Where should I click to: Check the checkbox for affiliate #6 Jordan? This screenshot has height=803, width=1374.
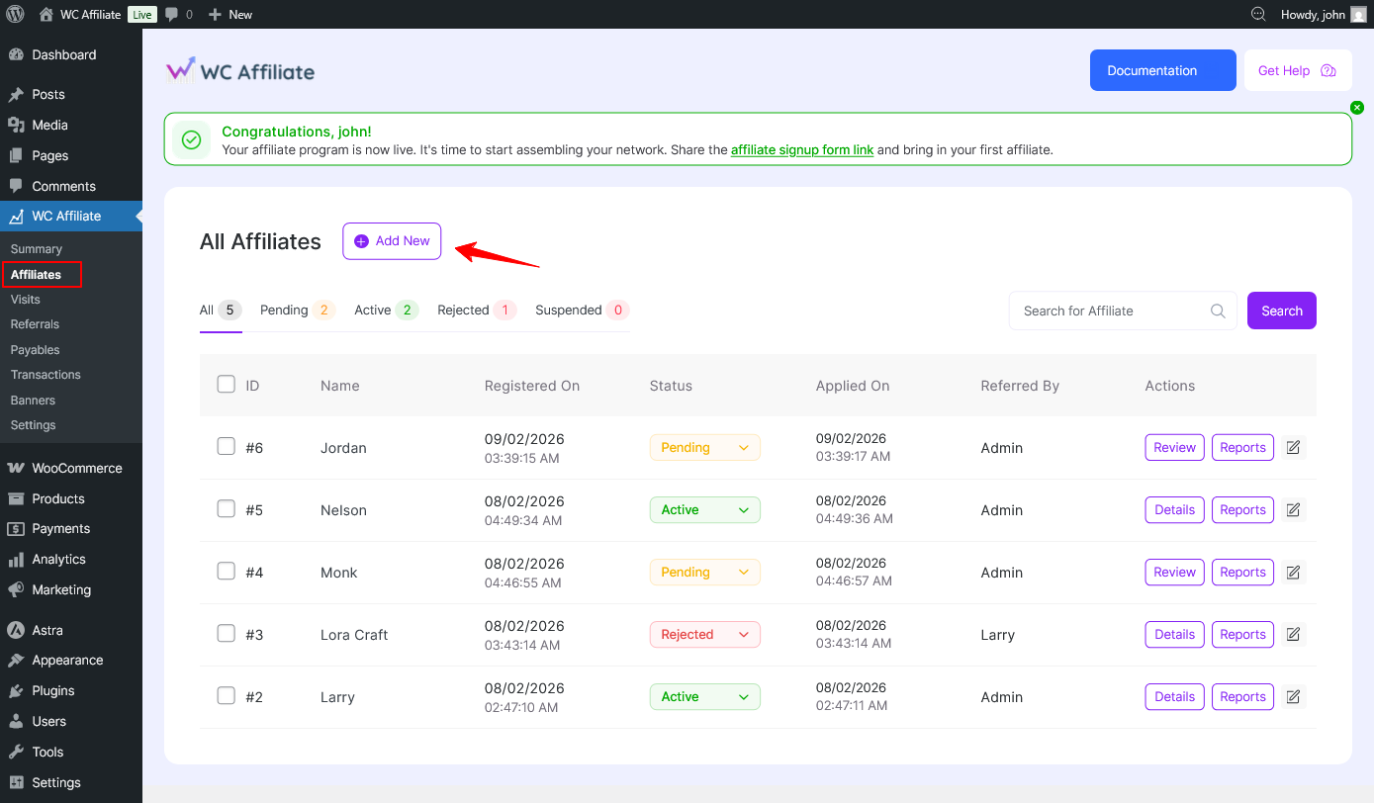pyautogui.click(x=226, y=447)
